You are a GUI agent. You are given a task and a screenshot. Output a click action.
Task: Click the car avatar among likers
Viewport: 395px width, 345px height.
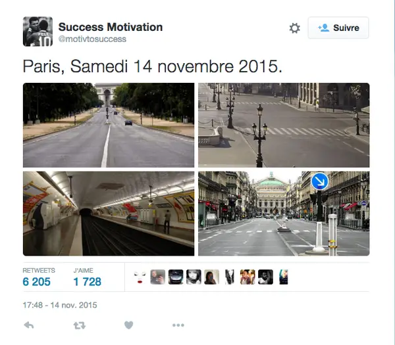(176, 277)
